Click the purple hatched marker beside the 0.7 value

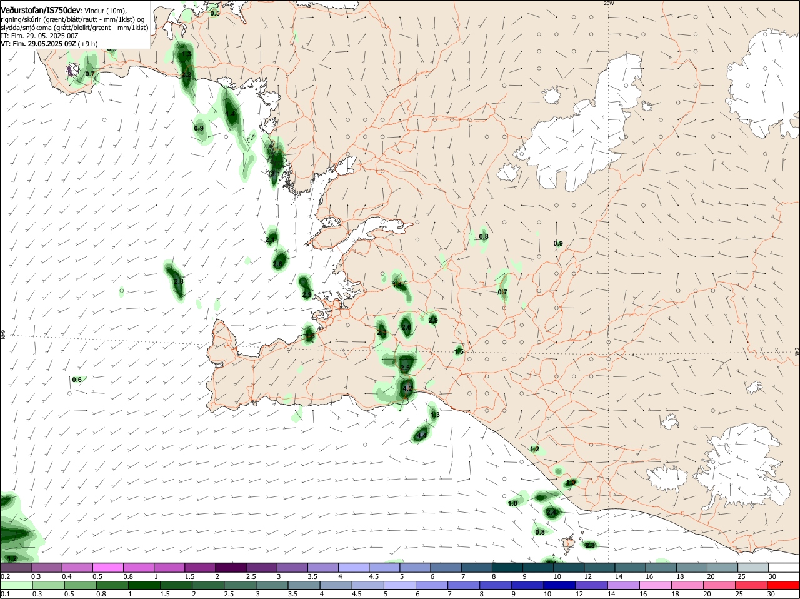(x=73, y=70)
